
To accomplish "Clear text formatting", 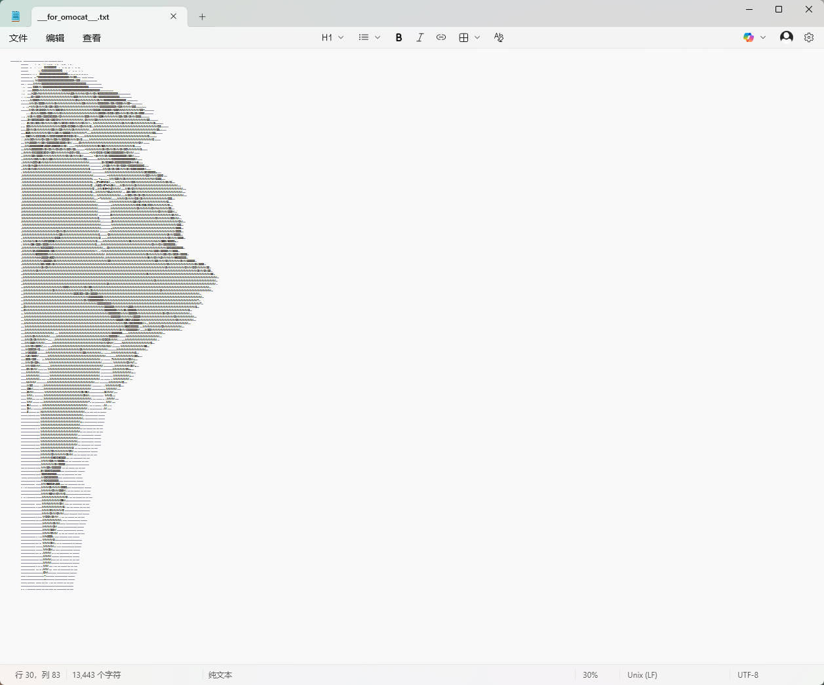I will coord(499,37).
